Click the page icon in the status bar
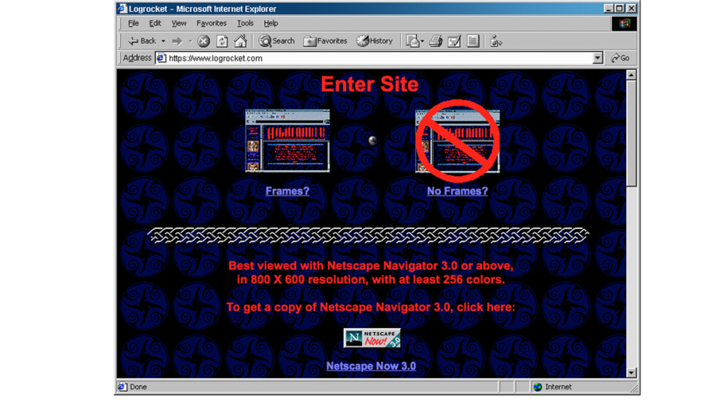Screen dimensions: 716x402 [122, 387]
